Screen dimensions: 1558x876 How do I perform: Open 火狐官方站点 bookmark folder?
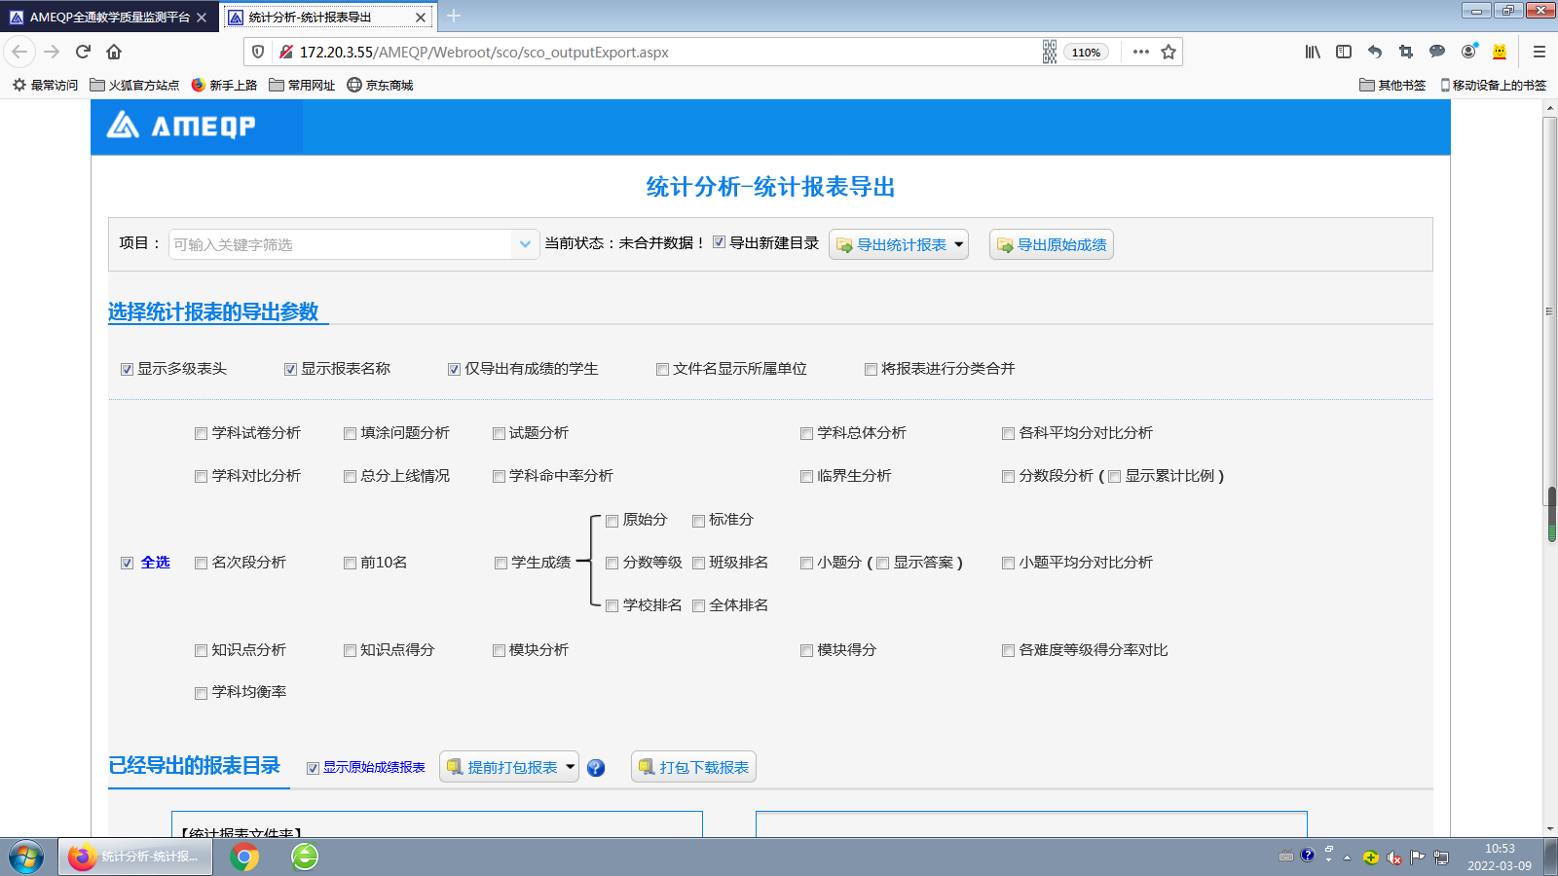(x=134, y=85)
